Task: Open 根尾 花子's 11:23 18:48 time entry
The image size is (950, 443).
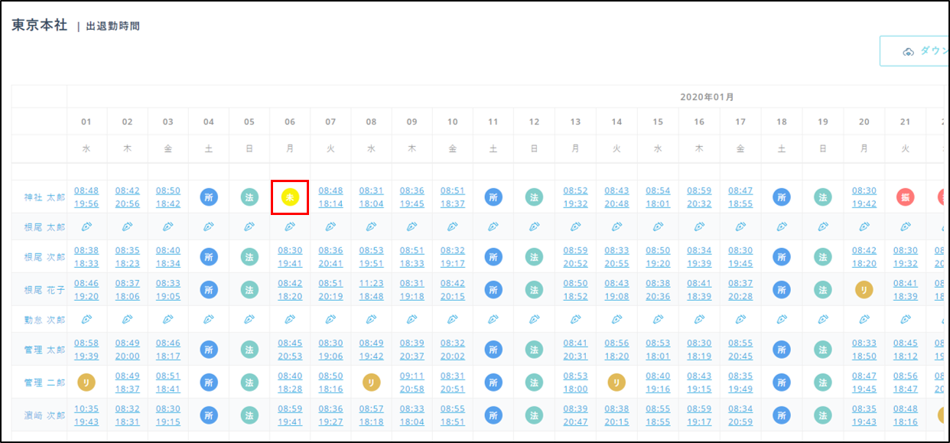Action: 372,290
